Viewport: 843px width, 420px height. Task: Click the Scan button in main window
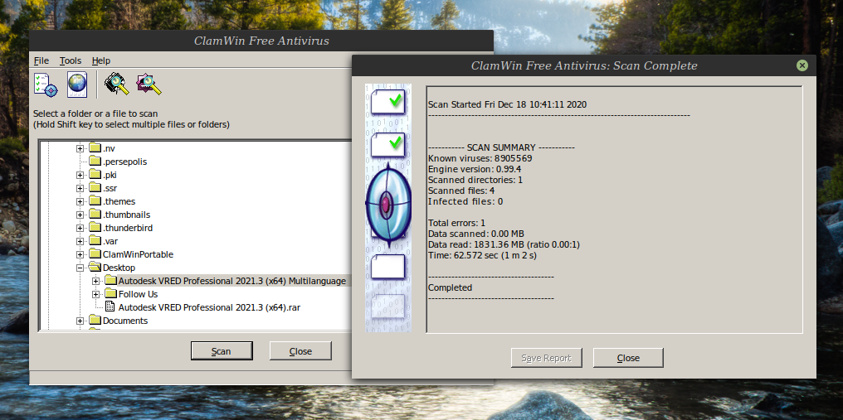point(222,351)
